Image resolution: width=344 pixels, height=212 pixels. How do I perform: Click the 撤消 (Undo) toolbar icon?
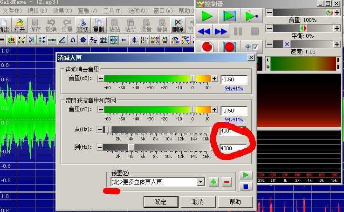[x=51, y=26]
